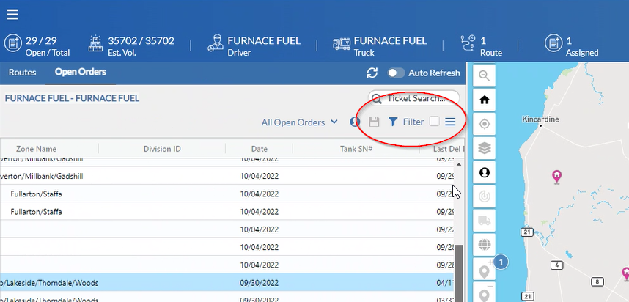
Task: Expand the All Open Orders dropdown
Action: click(x=299, y=122)
